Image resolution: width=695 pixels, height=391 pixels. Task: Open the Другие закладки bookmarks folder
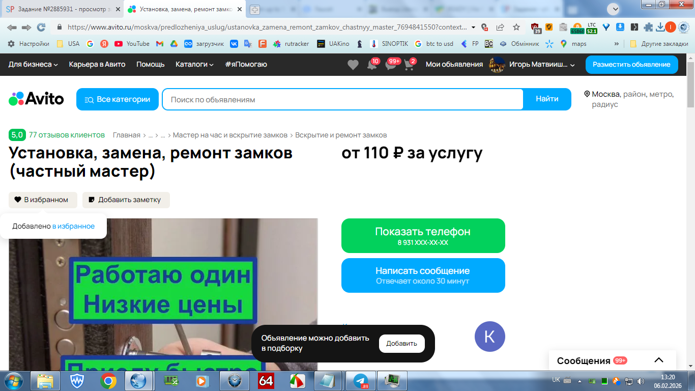coord(659,44)
